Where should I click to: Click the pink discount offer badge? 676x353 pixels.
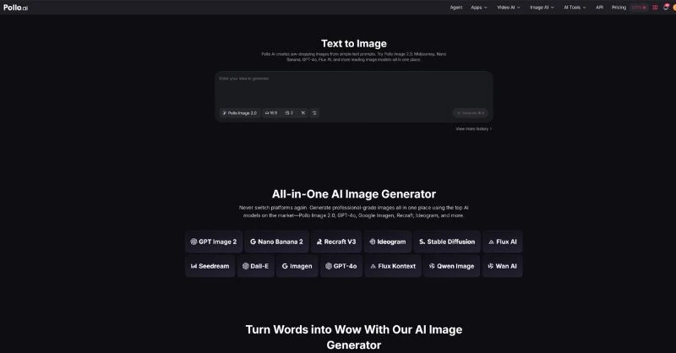point(639,8)
